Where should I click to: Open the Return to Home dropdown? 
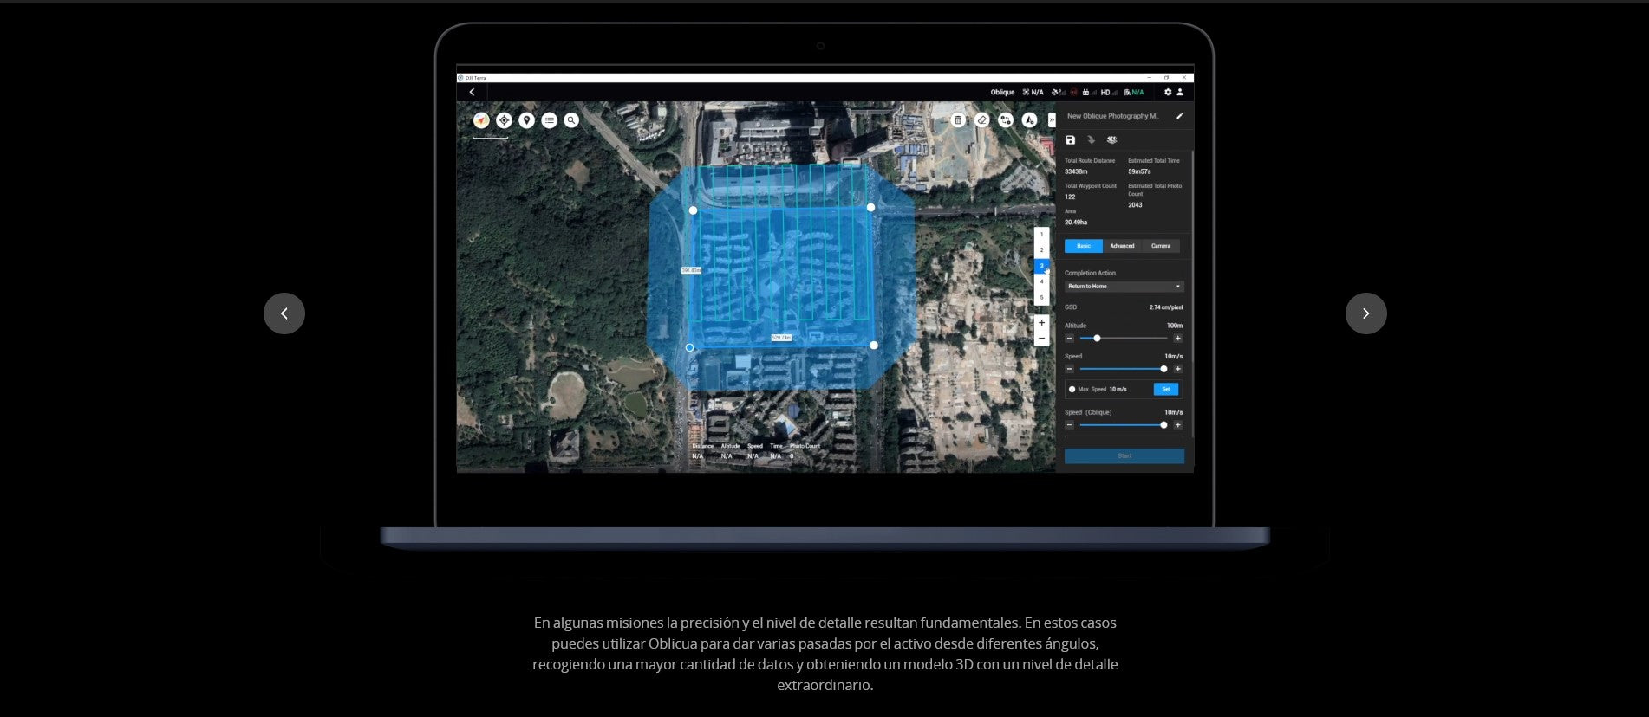pyautogui.click(x=1124, y=287)
